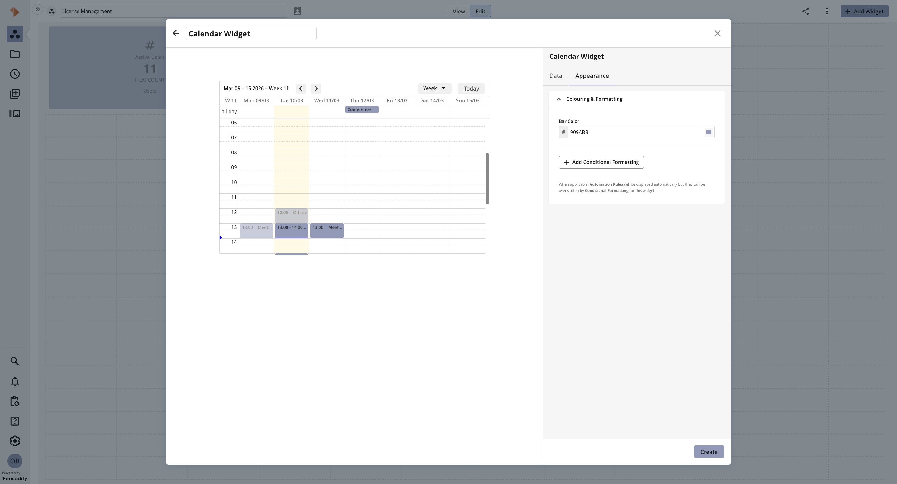
Task: Click the Sun 15/03 column header
Action: (x=467, y=100)
